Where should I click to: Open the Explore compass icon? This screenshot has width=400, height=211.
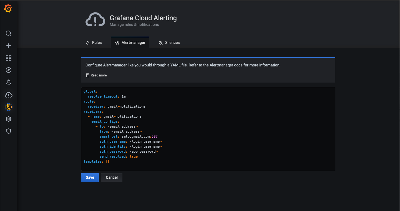tap(9, 70)
